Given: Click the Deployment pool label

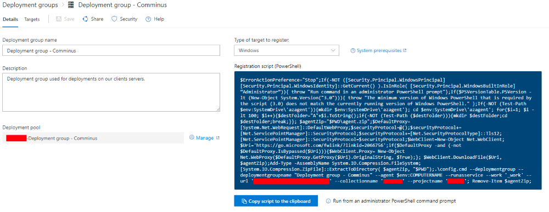Looking at the screenshot, I should coord(21,128).
